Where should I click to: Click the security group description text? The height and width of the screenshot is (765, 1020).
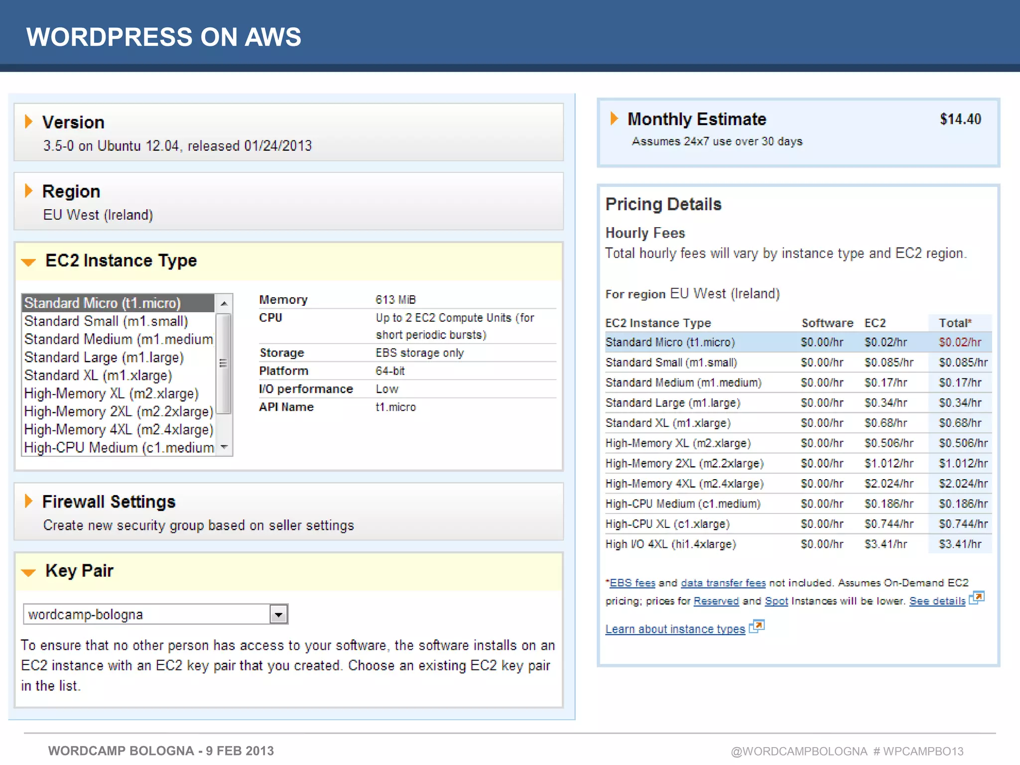198,525
